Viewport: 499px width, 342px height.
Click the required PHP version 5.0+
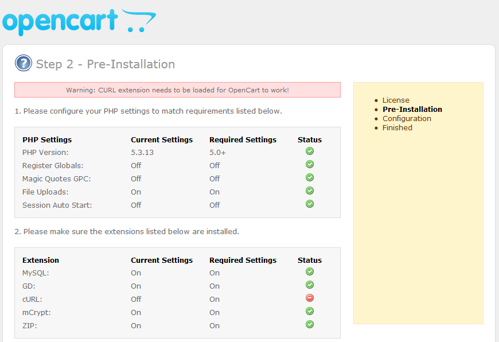218,153
